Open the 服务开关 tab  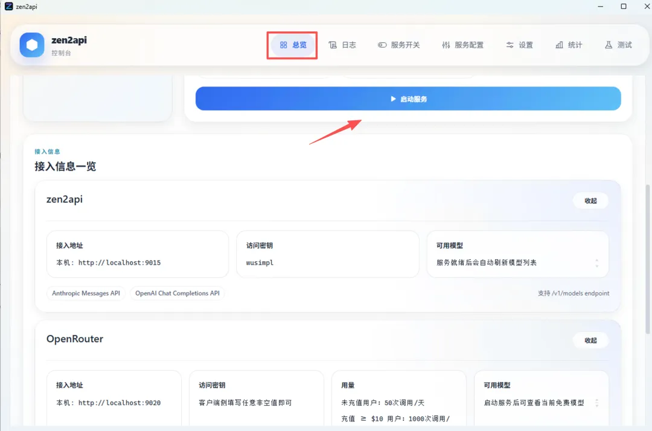399,45
